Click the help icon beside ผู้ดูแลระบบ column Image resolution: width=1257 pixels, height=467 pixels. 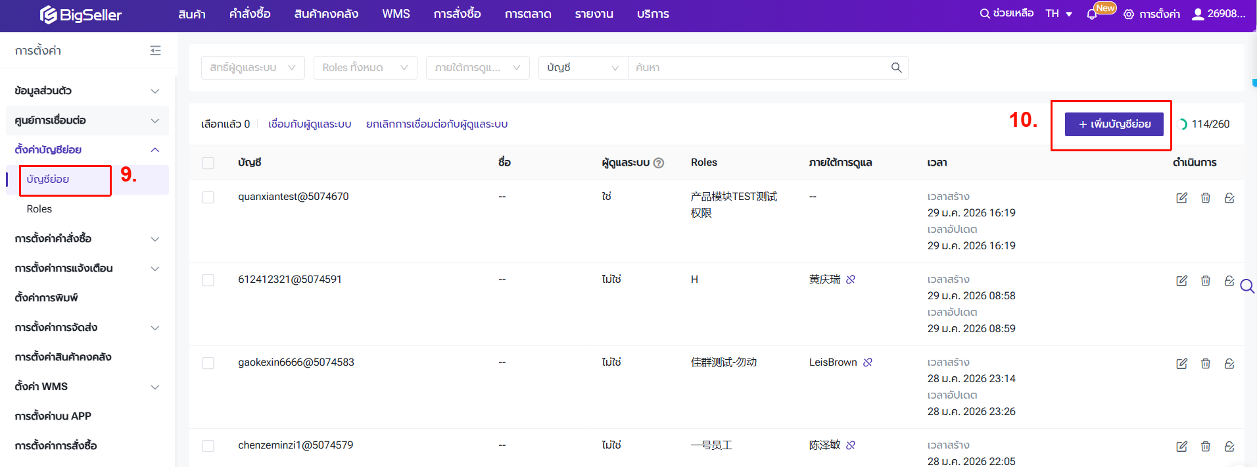click(659, 163)
